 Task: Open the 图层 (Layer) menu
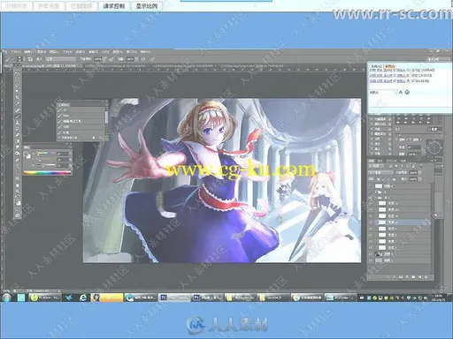54,52
